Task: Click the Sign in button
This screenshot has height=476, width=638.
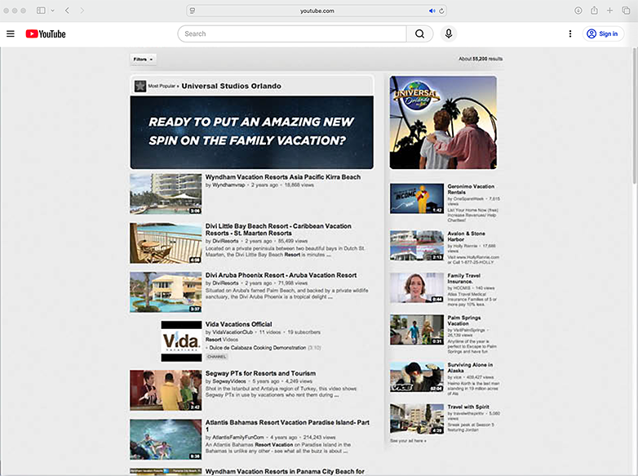Action: (603, 33)
